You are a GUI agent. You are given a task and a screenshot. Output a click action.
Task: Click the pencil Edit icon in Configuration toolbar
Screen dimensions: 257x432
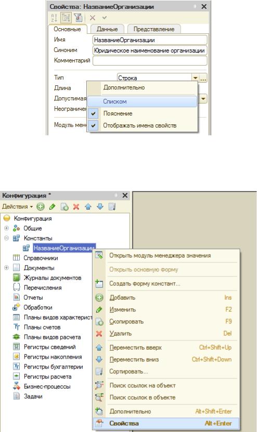point(53,207)
